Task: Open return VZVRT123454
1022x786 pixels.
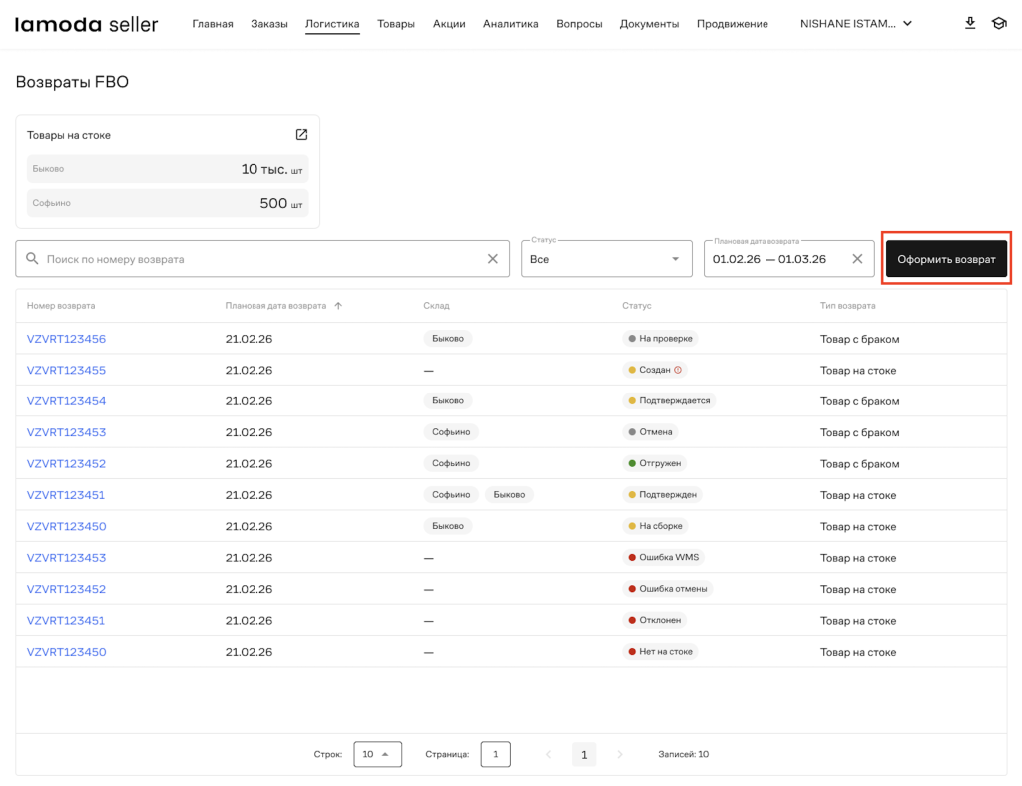Action: tap(66, 401)
